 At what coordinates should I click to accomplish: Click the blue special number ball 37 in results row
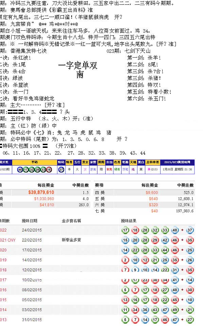(61, 169)
